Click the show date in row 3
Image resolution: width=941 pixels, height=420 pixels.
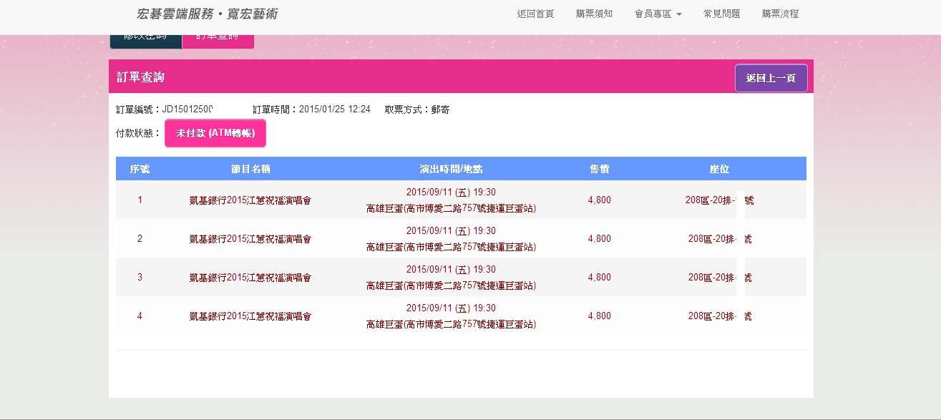[451, 270]
